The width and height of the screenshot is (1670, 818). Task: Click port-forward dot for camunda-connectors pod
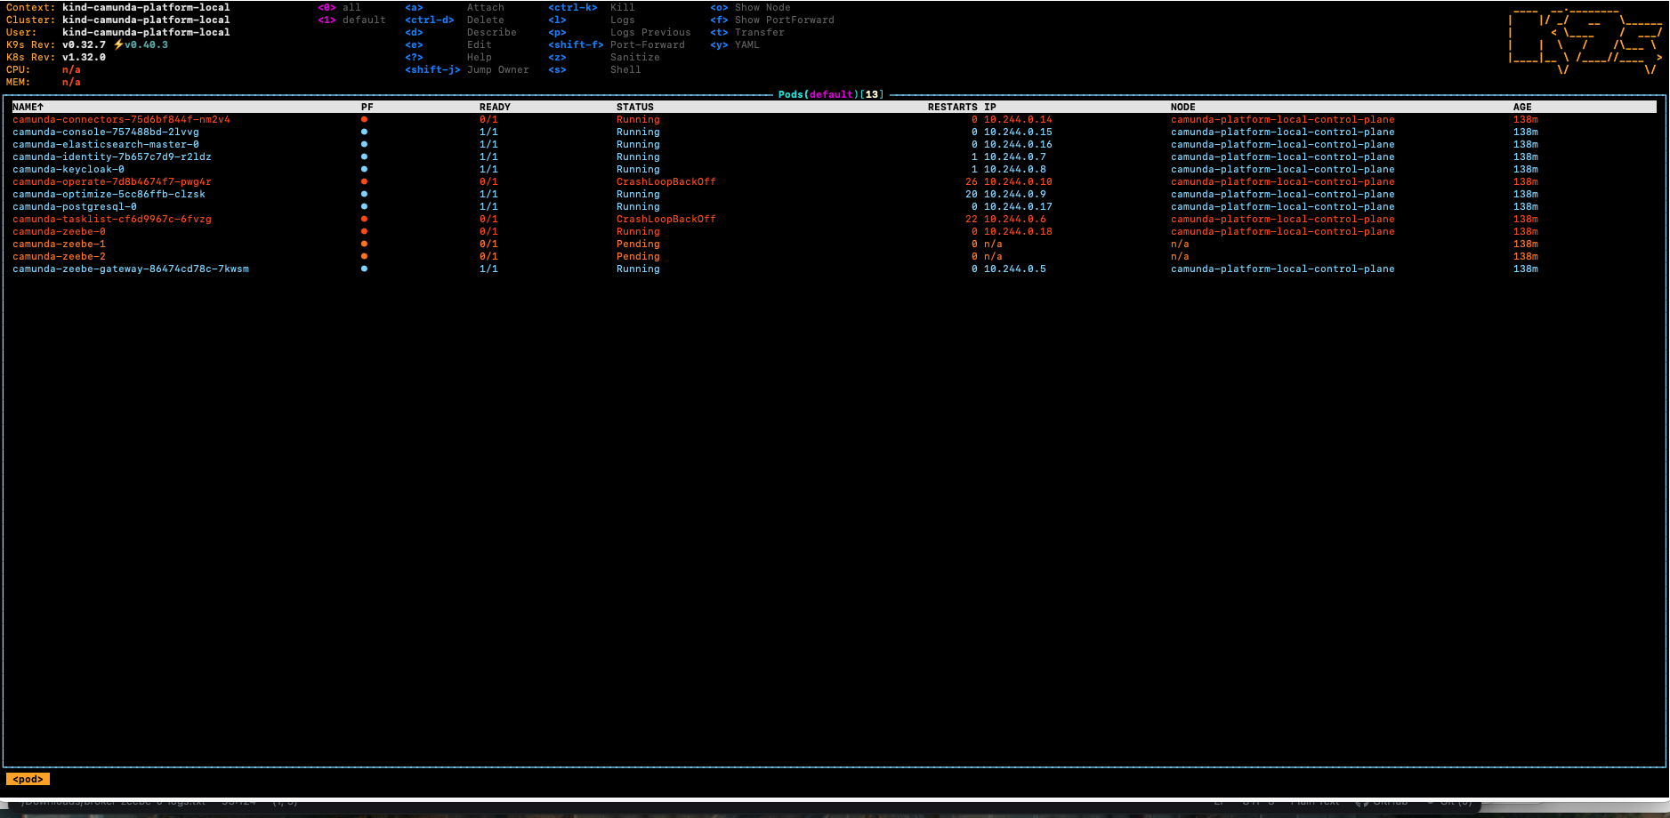[364, 119]
